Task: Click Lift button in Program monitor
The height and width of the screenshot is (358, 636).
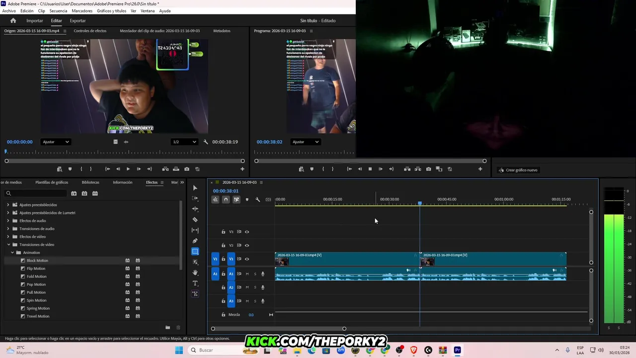Action: 407,169
